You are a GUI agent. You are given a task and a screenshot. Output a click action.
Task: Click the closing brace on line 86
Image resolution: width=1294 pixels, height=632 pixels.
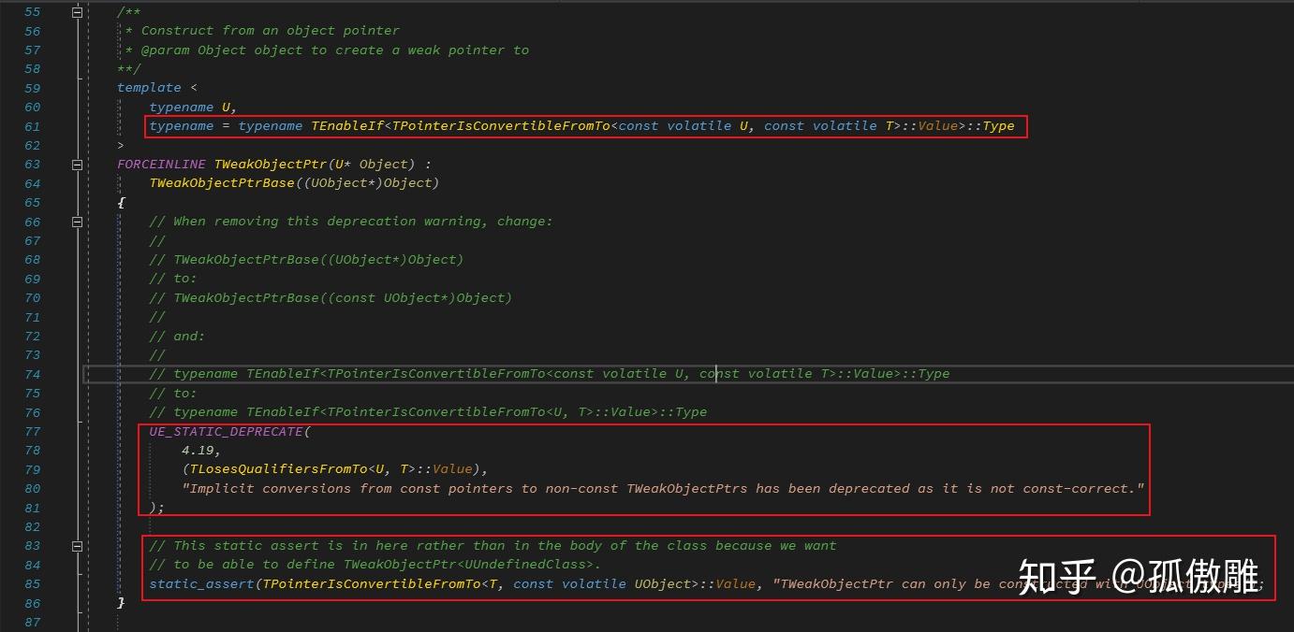coord(121,603)
